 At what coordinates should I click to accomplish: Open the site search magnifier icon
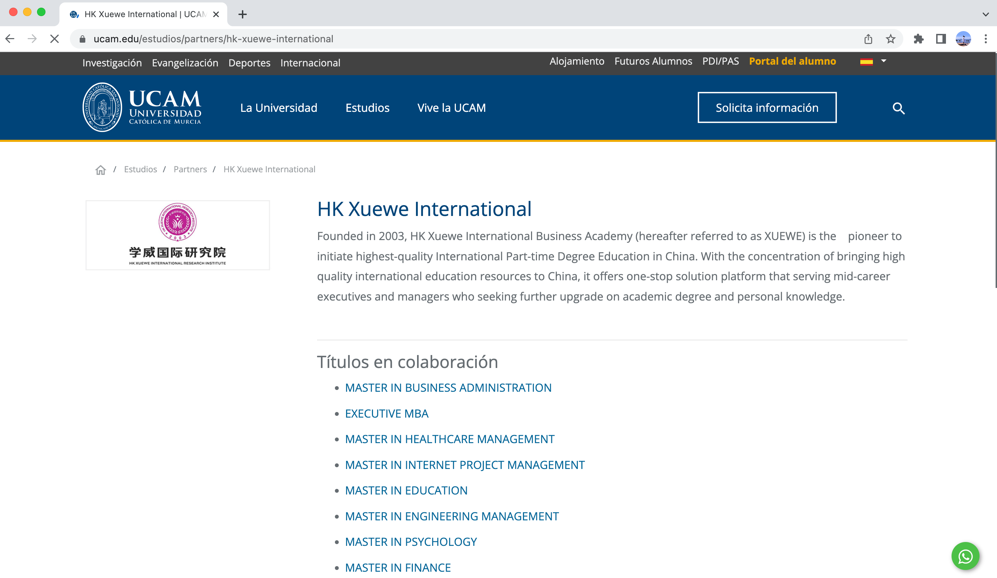pyautogui.click(x=898, y=108)
